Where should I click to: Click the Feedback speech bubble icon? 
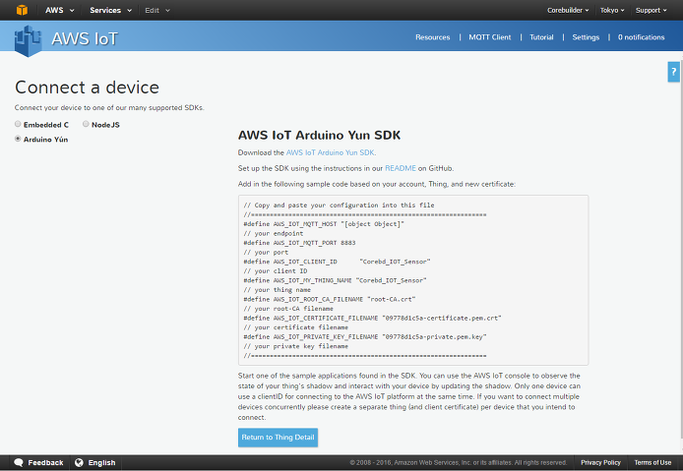pyautogui.click(x=19, y=462)
